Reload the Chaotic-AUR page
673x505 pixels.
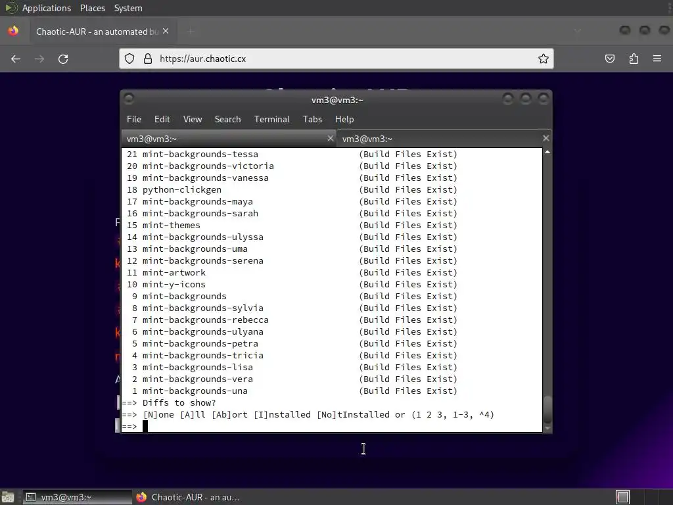63,59
